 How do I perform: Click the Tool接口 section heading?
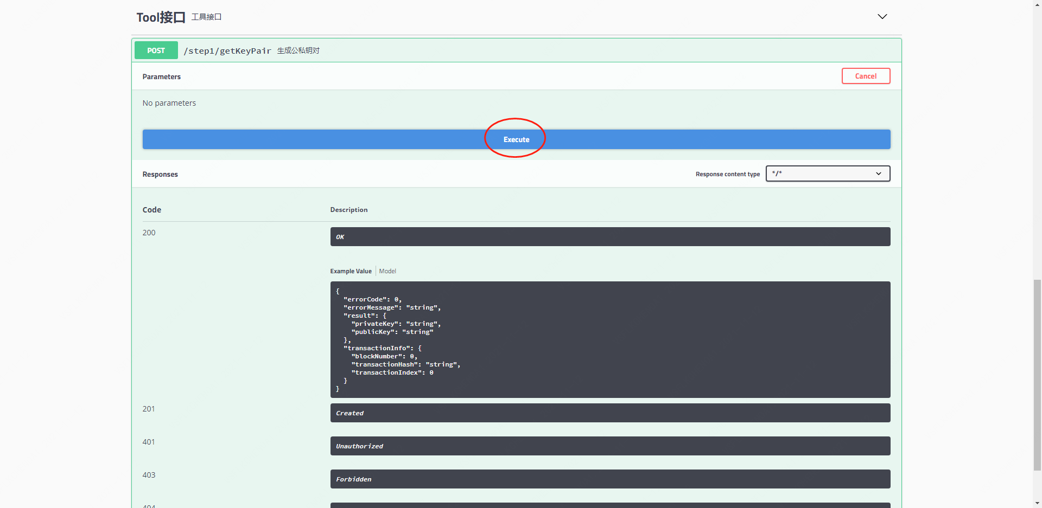pyautogui.click(x=161, y=17)
